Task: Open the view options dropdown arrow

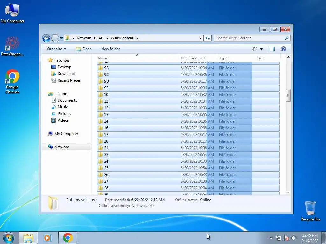Action: click(x=262, y=49)
